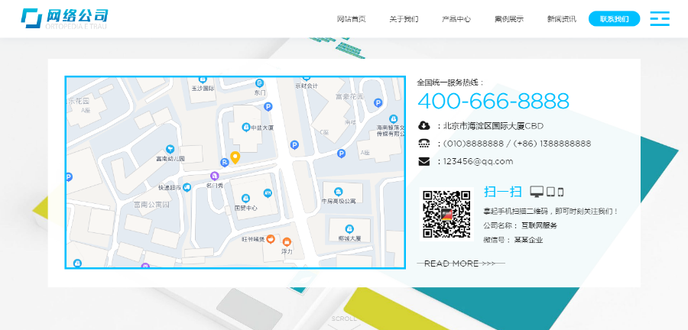Click the 海南智落文化传媒 company marker
688x330 pixels.
(394, 118)
